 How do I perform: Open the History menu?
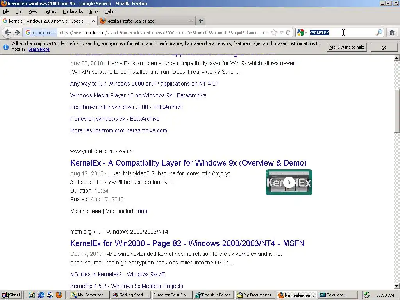coord(50,11)
